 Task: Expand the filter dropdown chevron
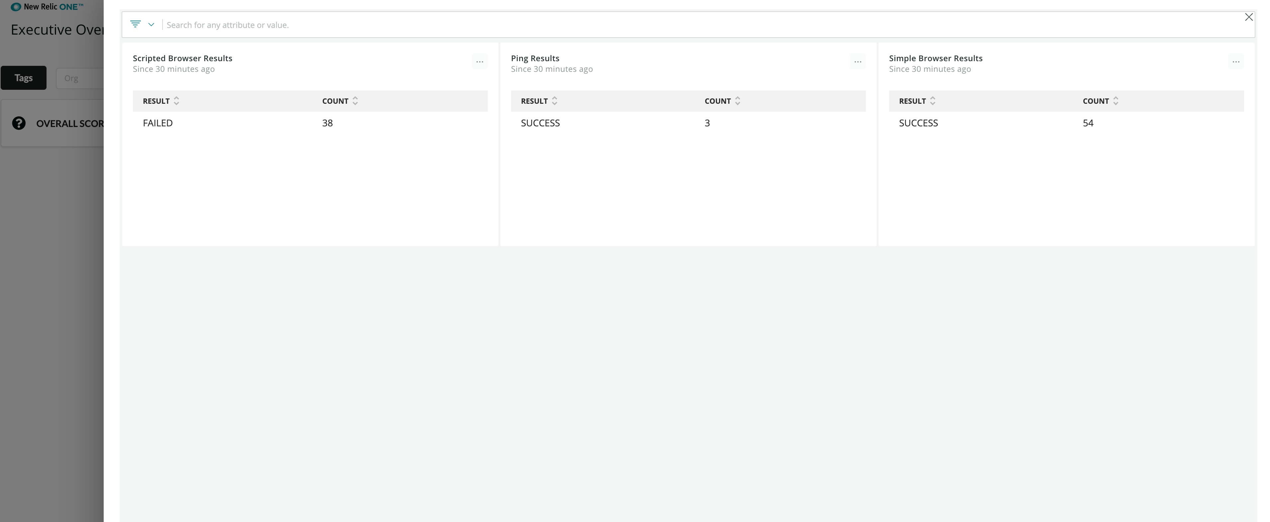click(x=151, y=25)
